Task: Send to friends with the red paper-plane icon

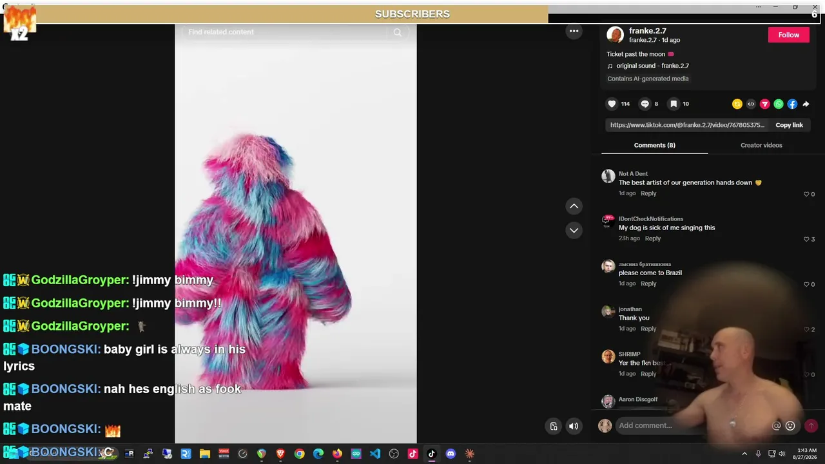Action: pyautogui.click(x=765, y=104)
